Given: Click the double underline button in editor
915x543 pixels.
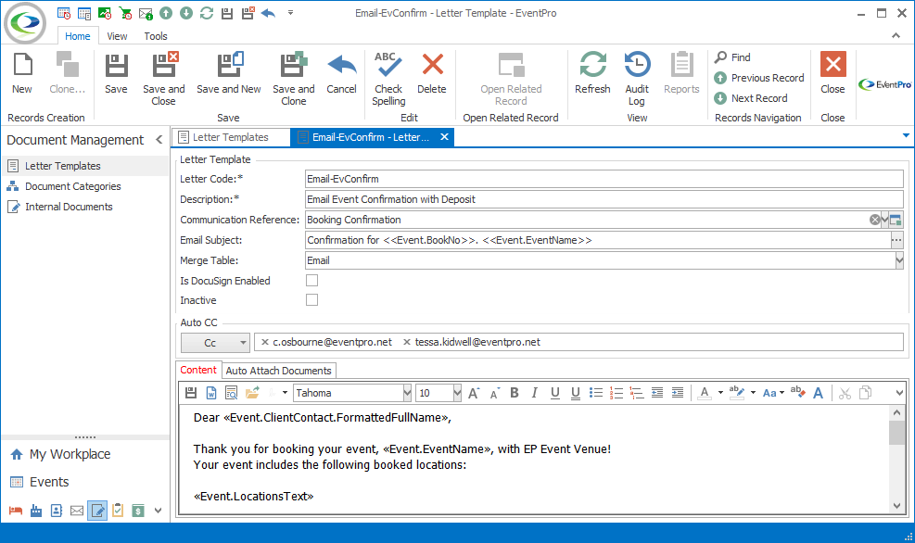Looking at the screenshot, I should coord(576,393).
